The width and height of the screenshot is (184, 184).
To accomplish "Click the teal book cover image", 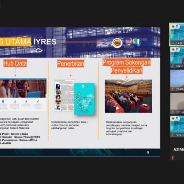I will [x=84, y=99].
